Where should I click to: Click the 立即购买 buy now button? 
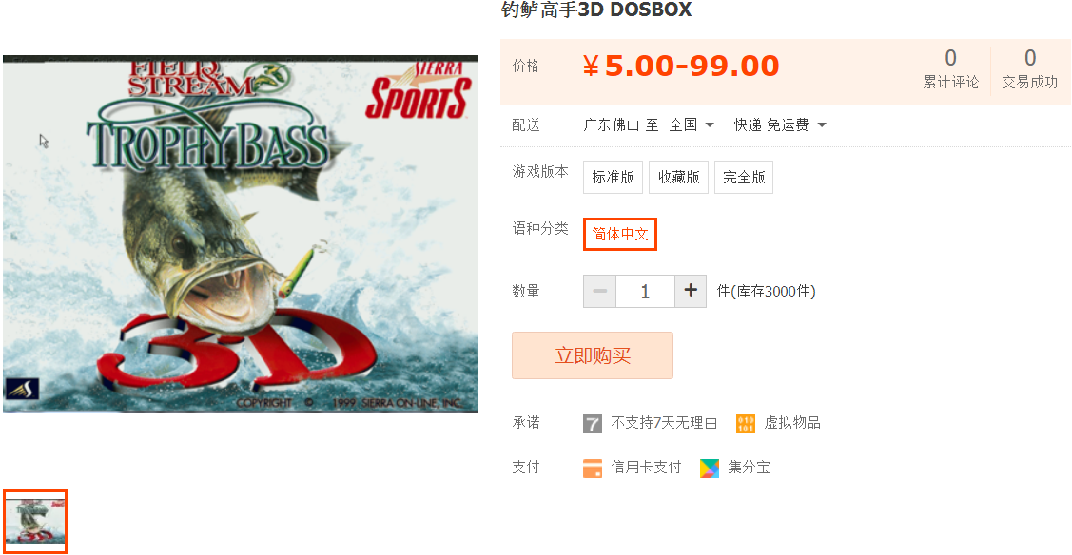click(593, 355)
